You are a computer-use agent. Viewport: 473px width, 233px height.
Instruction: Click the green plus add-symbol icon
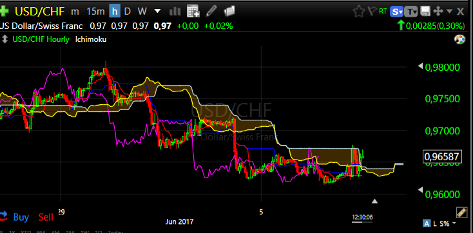(4, 12)
